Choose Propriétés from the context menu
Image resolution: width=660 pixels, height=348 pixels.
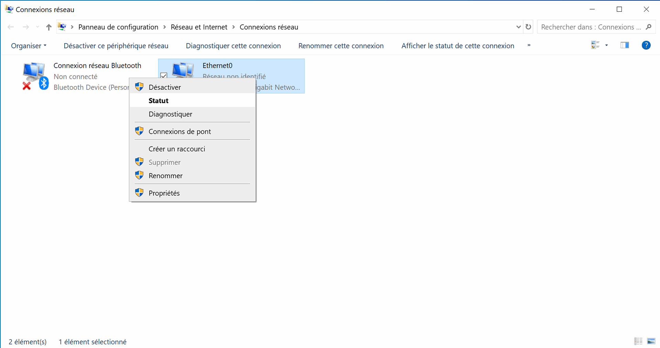click(x=164, y=193)
